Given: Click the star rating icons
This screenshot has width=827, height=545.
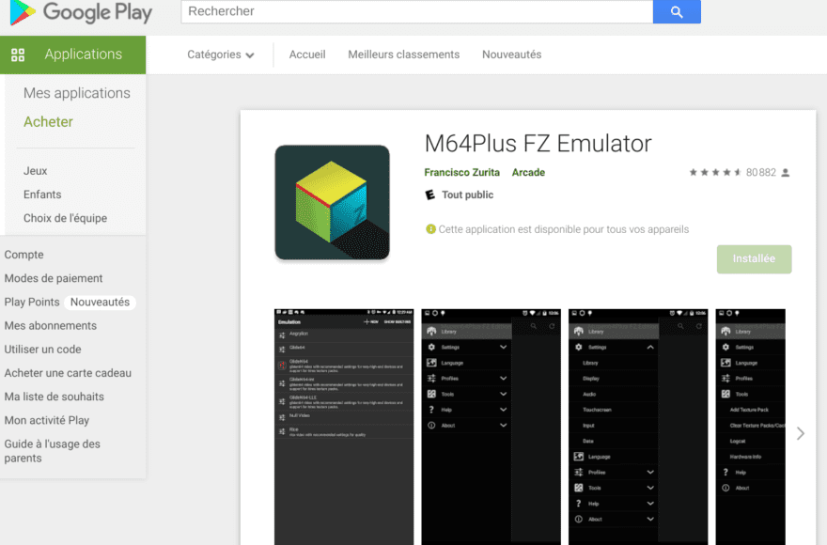Looking at the screenshot, I should pos(715,173).
